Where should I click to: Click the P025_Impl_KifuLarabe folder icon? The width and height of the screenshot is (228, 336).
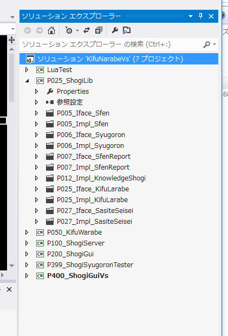pyautogui.click(x=50, y=200)
